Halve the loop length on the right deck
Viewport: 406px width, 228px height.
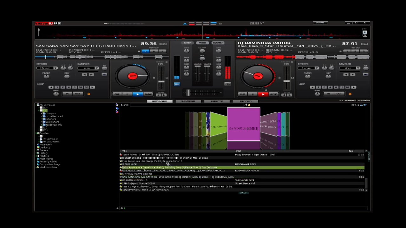[312, 87]
